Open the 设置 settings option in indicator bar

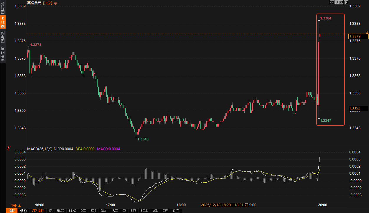pyautogui.click(x=176, y=211)
